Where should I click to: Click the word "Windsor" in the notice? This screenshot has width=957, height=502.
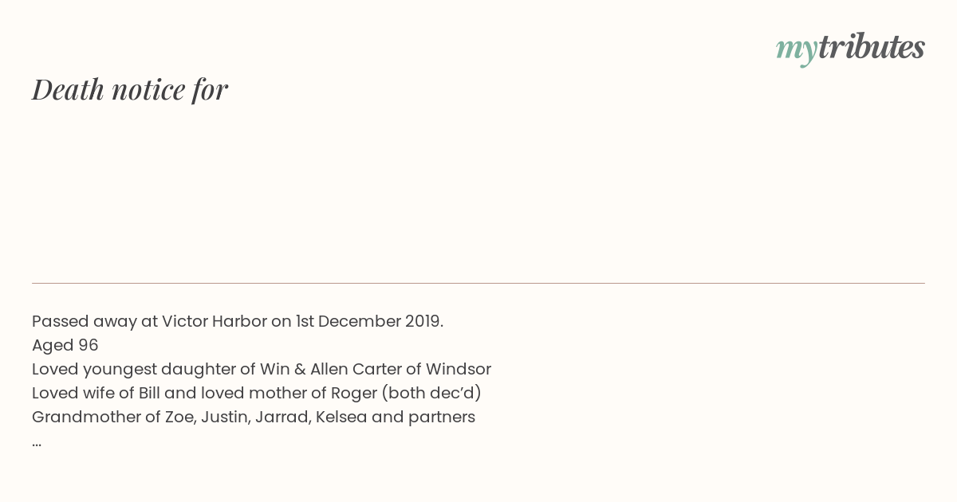coord(459,369)
